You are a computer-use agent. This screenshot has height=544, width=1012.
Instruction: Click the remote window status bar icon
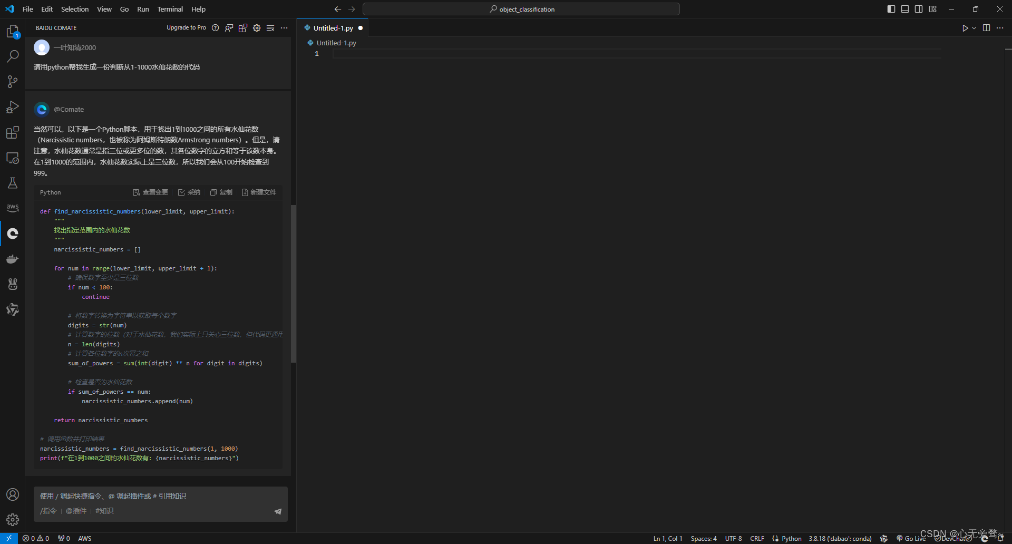click(x=9, y=538)
